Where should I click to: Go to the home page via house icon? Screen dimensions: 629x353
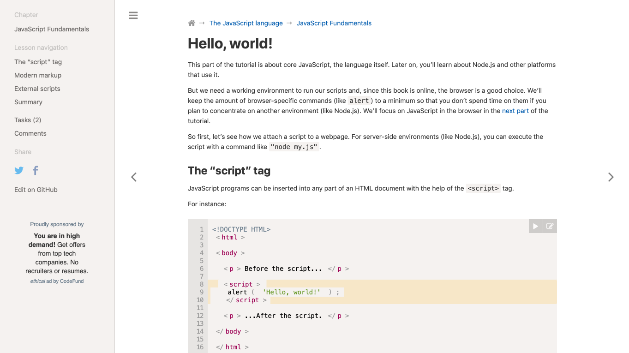(192, 23)
